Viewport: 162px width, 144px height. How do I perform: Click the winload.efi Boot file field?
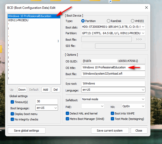click(x=113, y=74)
